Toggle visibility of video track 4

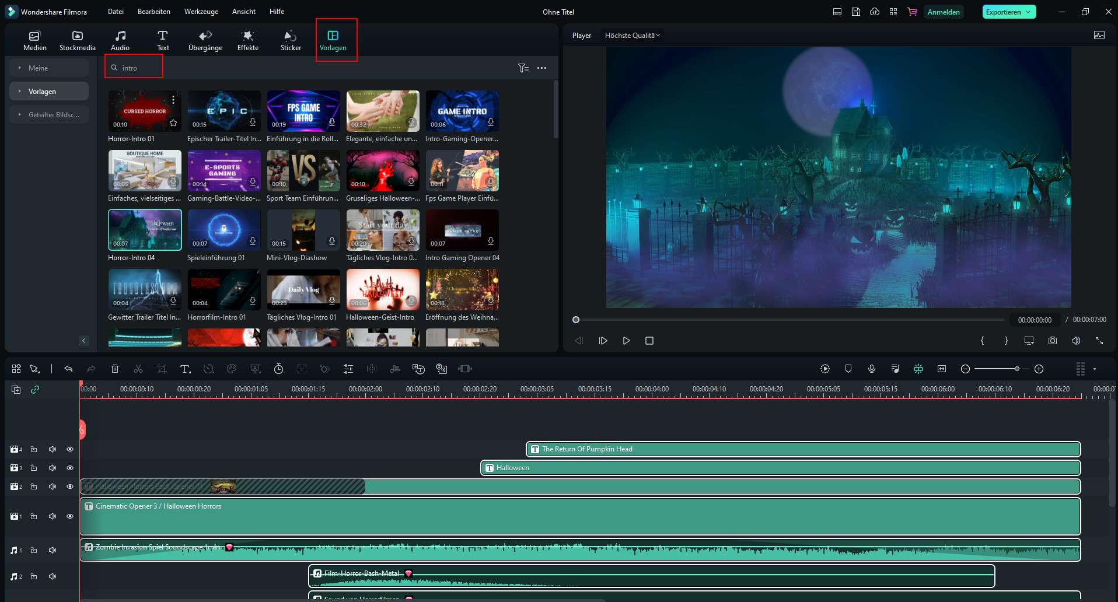coord(70,449)
